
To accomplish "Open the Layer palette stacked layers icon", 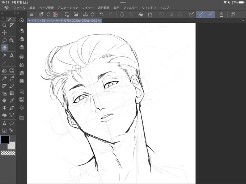I will point(22,108).
